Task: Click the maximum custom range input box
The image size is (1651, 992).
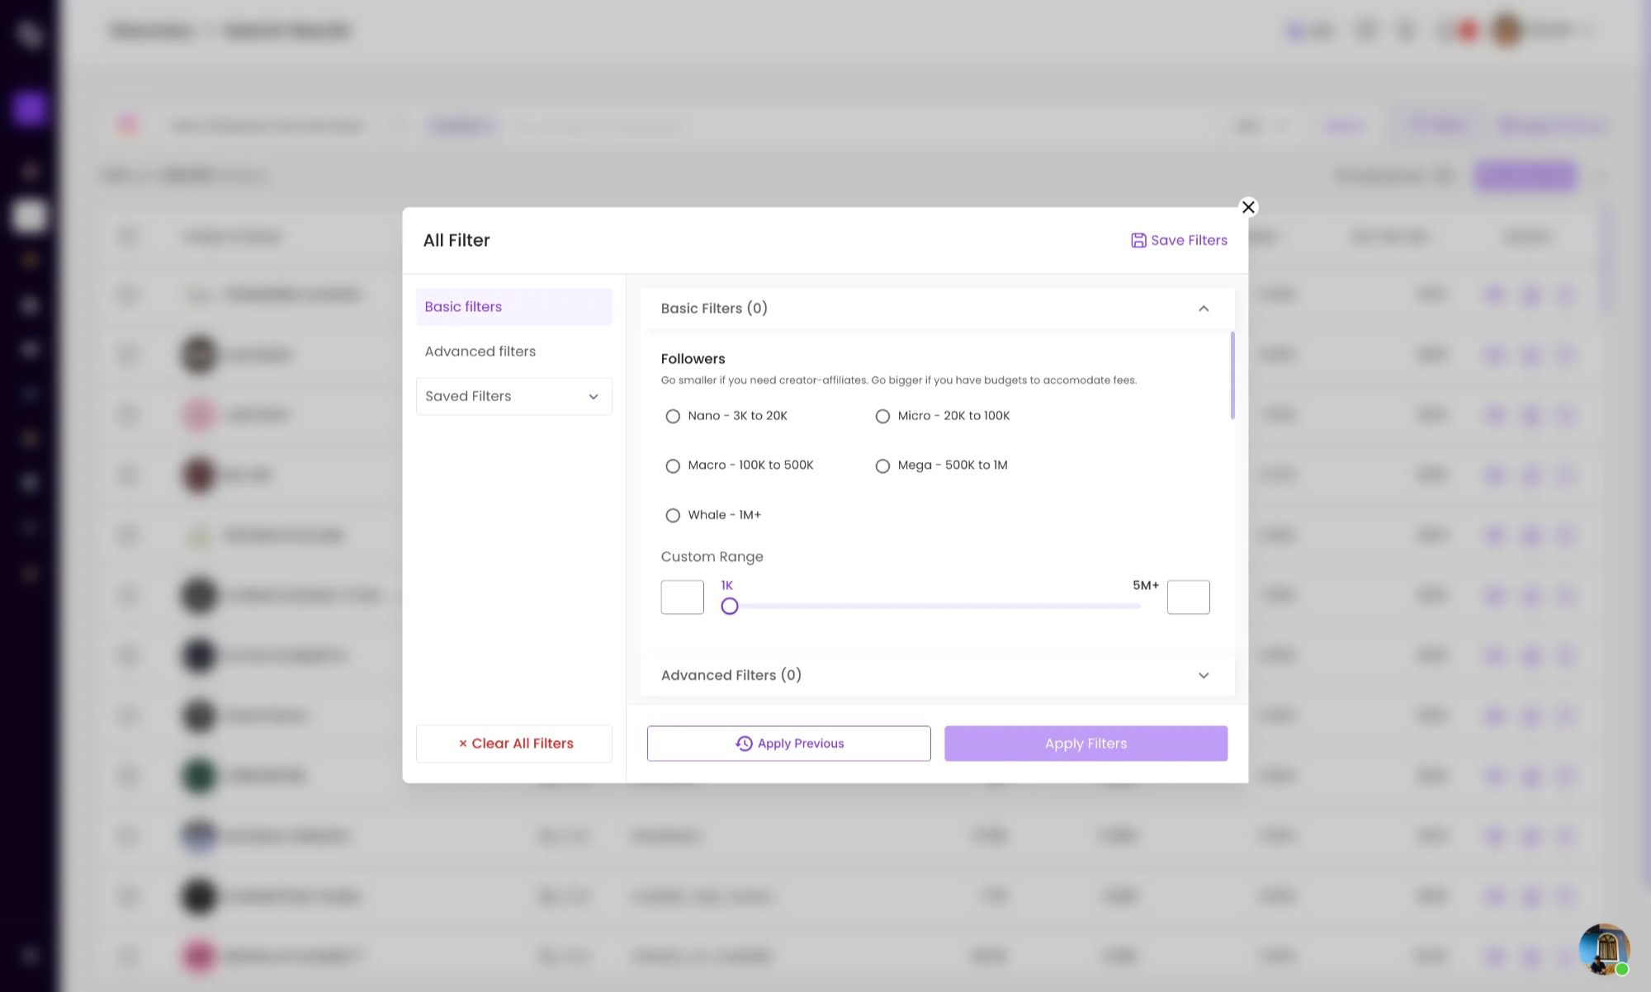Action: [1188, 598]
